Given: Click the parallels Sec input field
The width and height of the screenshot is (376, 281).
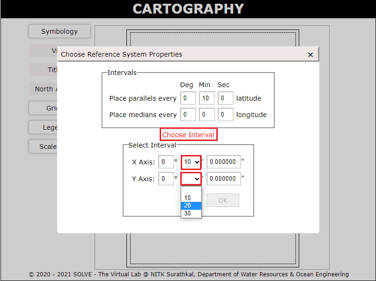Looking at the screenshot, I should (225, 98).
